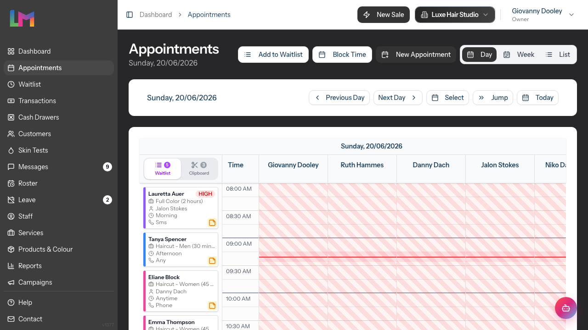This screenshot has width=588, height=330.
Task: Return to Today
Action: (537, 98)
